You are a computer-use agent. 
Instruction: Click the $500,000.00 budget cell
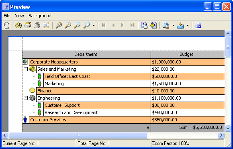(187, 76)
